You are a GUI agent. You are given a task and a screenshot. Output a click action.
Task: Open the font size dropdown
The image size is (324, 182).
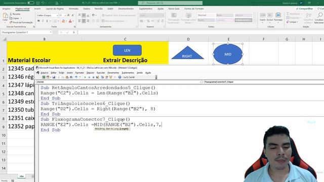click(x=65, y=16)
